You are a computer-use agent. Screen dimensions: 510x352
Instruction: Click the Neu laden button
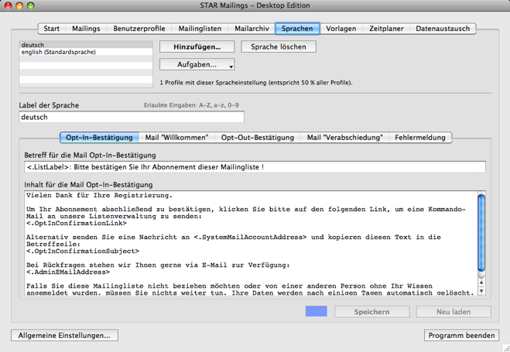point(454,312)
